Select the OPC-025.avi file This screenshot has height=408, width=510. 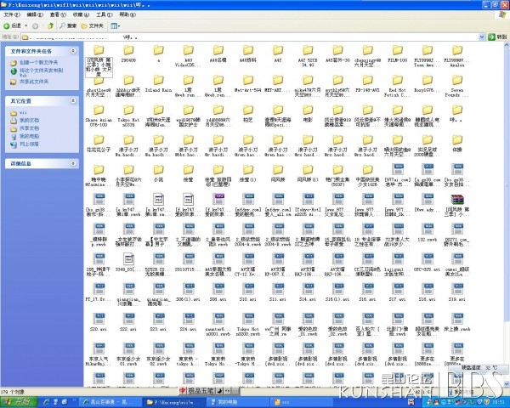pyautogui.click(x=428, y=263)
